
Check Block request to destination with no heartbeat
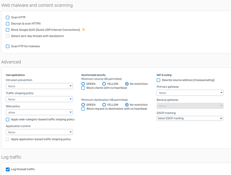point(83,109)
